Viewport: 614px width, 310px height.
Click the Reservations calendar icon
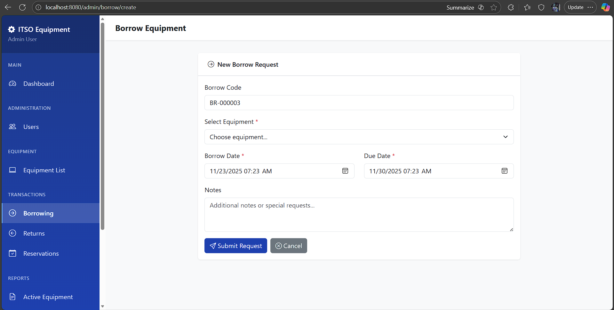(12, 253)
